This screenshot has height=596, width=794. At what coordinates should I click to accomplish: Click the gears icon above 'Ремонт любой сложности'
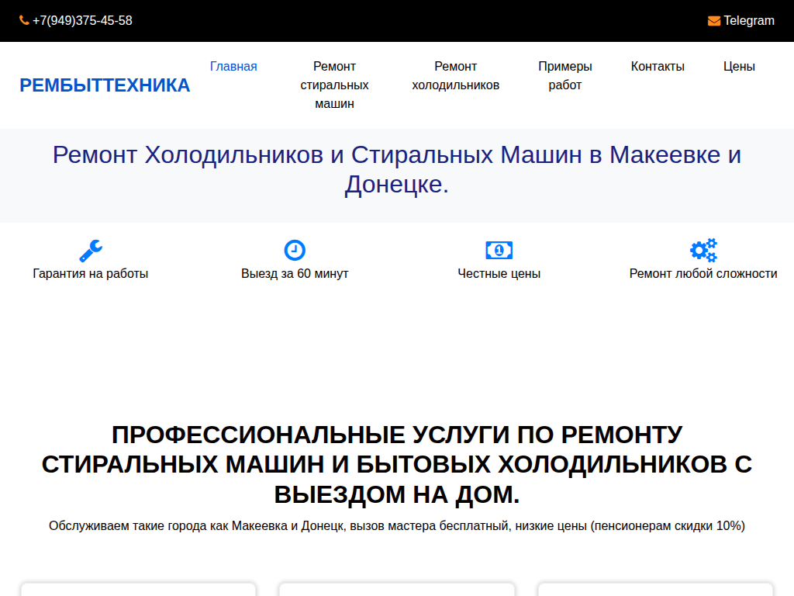click(703, 250)
